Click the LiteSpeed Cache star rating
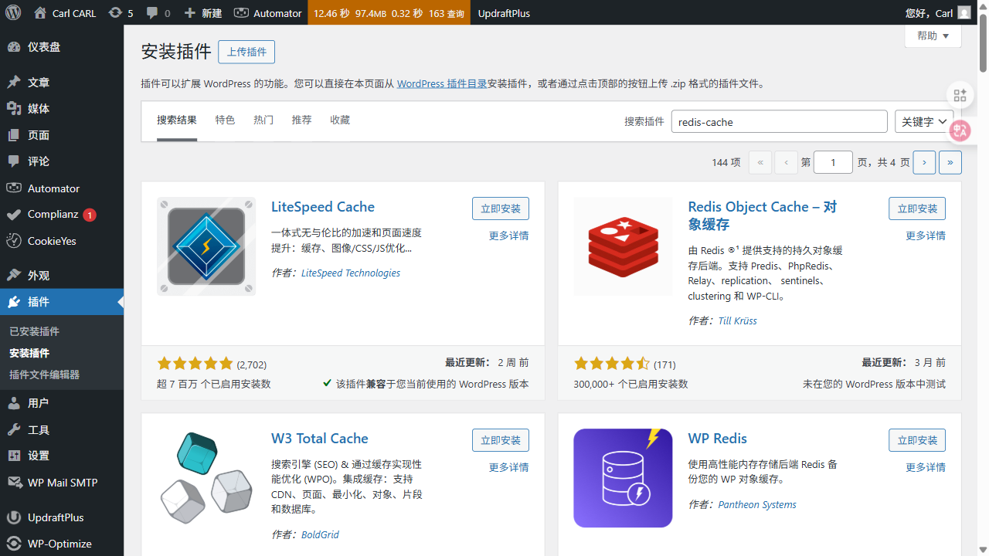989x556 pixels. pyautogui.click(x=195, y=363)
